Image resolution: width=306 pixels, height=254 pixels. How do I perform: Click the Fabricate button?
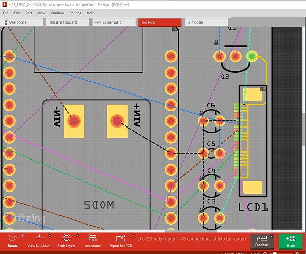tap(262, 240)
